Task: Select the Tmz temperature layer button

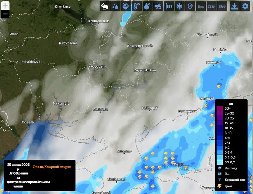Action: click(x=201, y=6)
